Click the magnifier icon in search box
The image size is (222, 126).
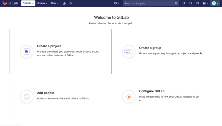tap(176, 3)
